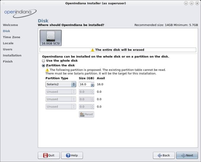
Task: Click 'Recommended size: 14GB Minimum: 5.7GB' text
Action: point(166,25)
